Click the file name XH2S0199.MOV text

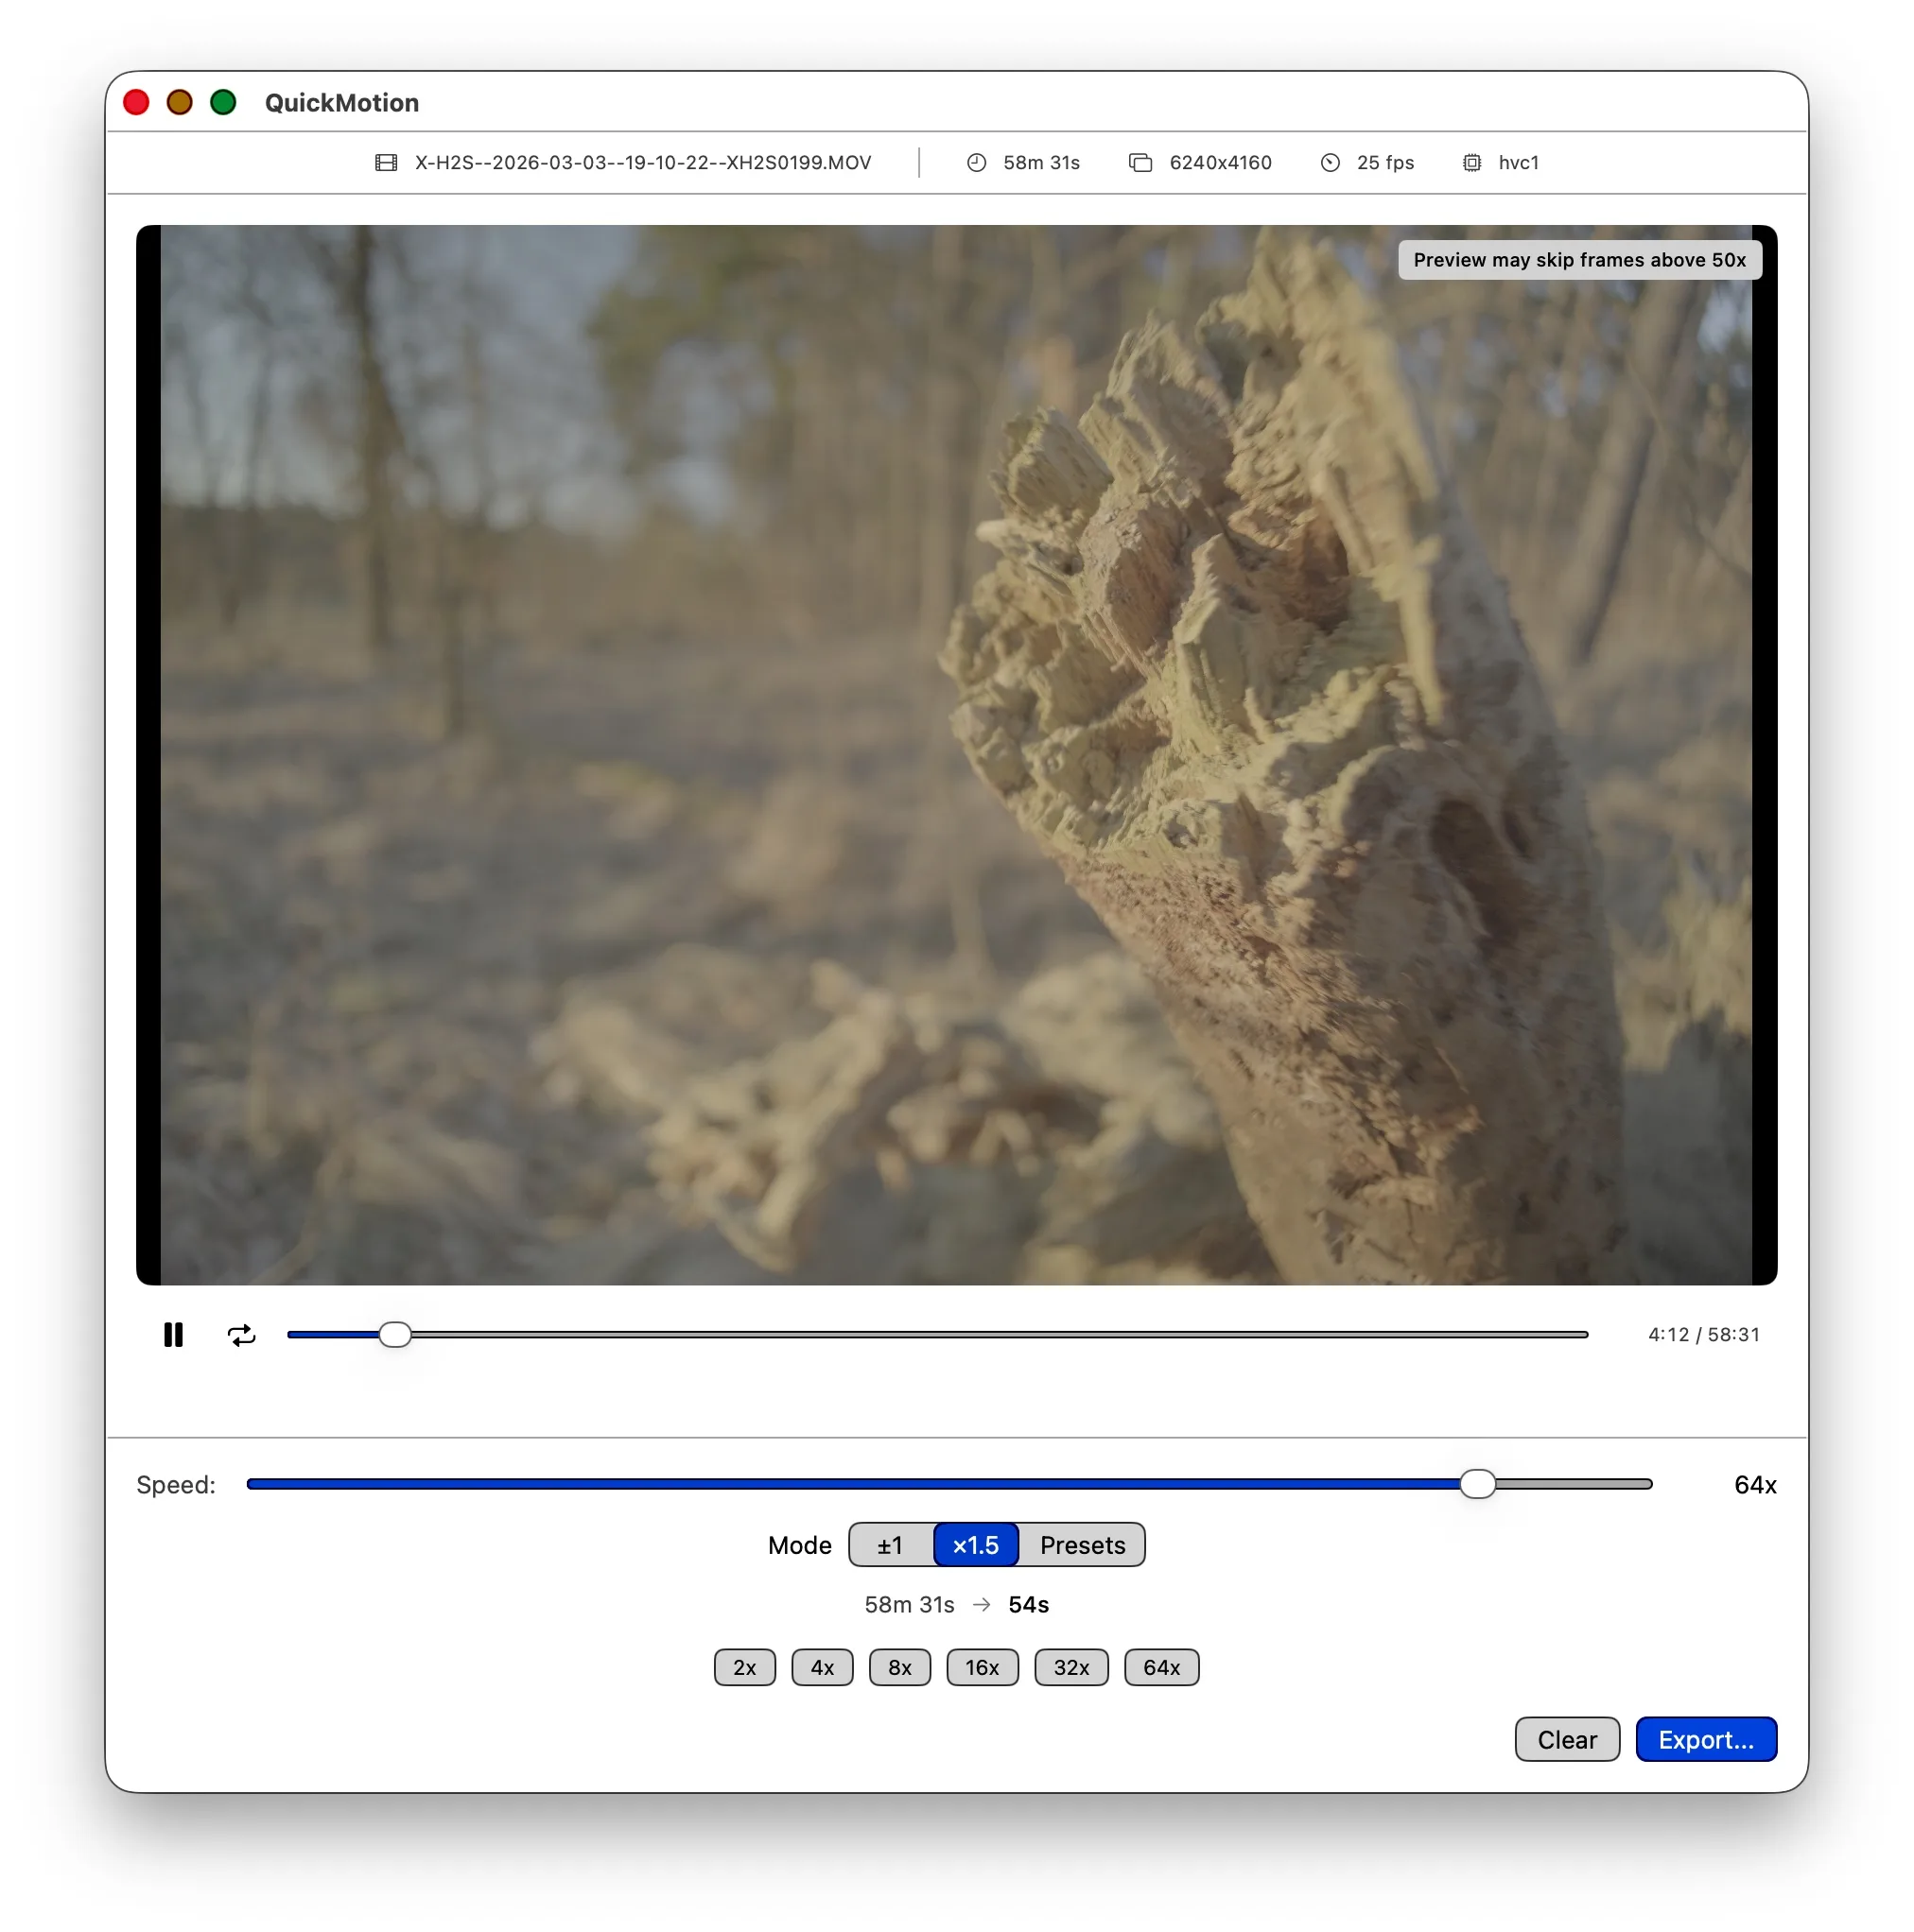tap(643, 163)
